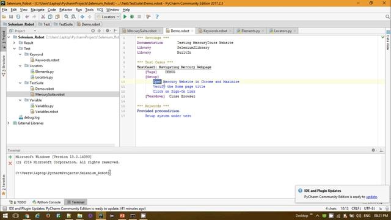391x220 pixels.
Task: Collapse the Test folder
Action: [15, 49]
